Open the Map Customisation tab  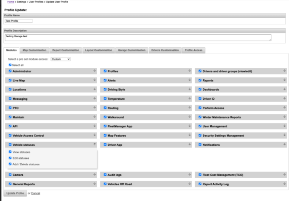[x=35, y=50]
